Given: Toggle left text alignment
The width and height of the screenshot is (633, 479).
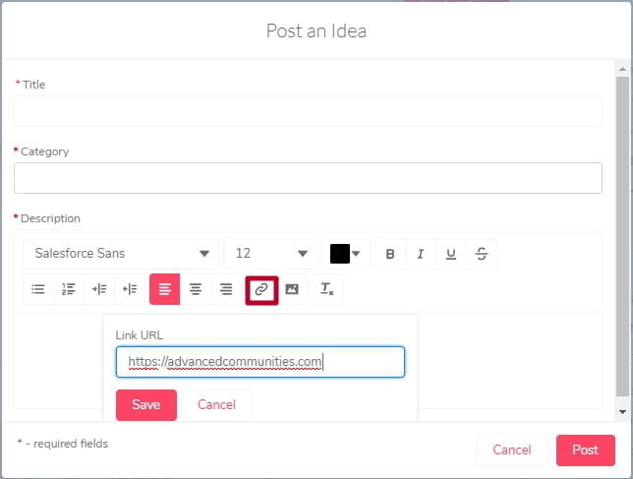Looking at the screenshot, I should pyautogui.click(x=165, y=289).
